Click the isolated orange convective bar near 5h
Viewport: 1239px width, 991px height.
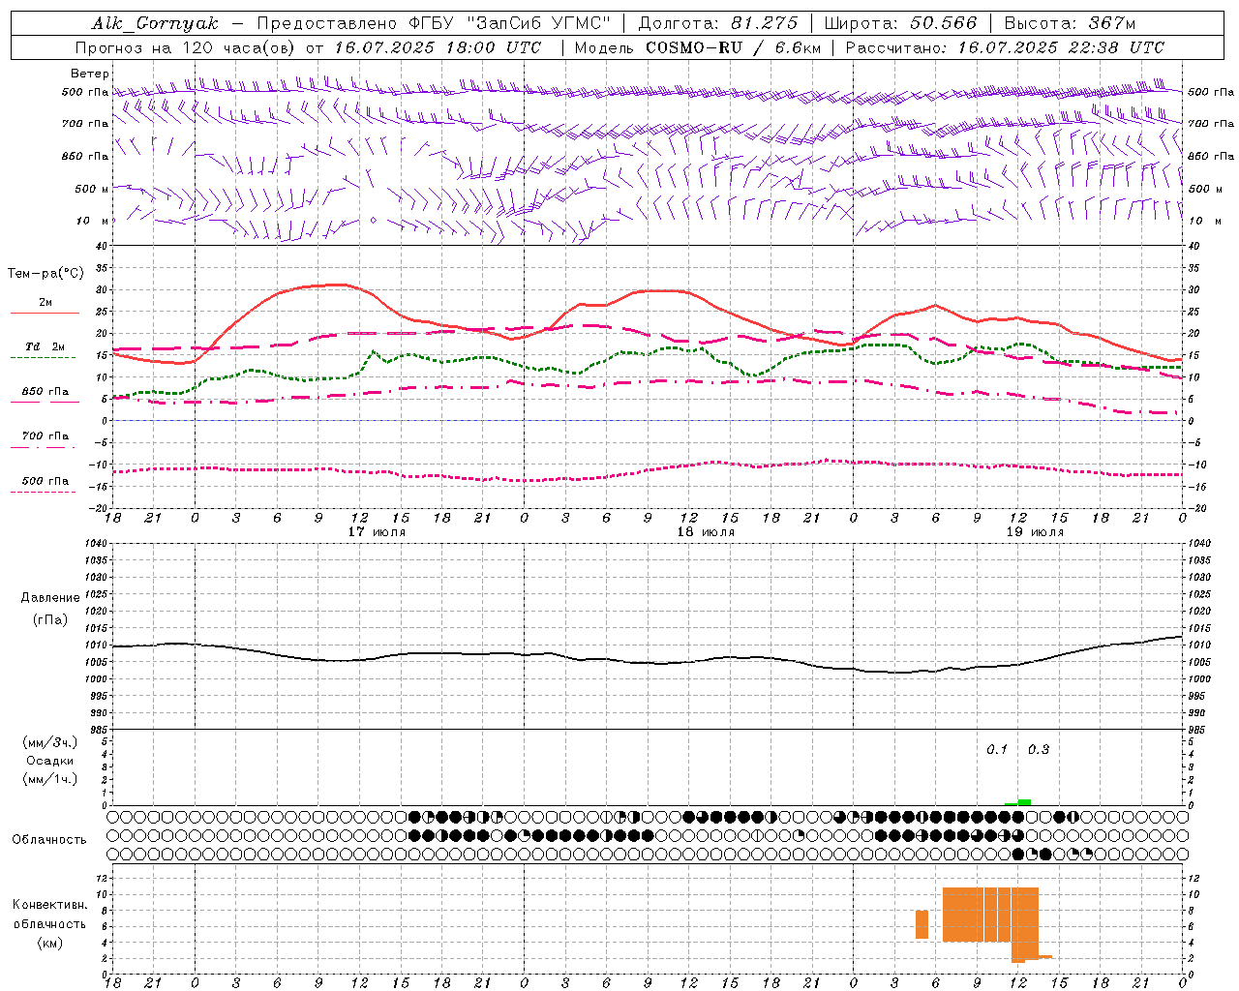922,924
